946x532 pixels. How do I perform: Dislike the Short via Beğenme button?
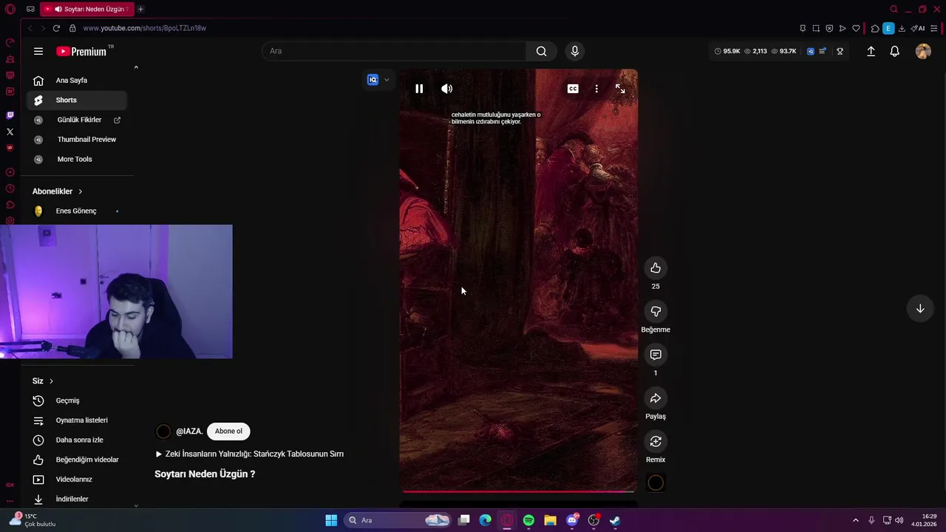[656, 312]
